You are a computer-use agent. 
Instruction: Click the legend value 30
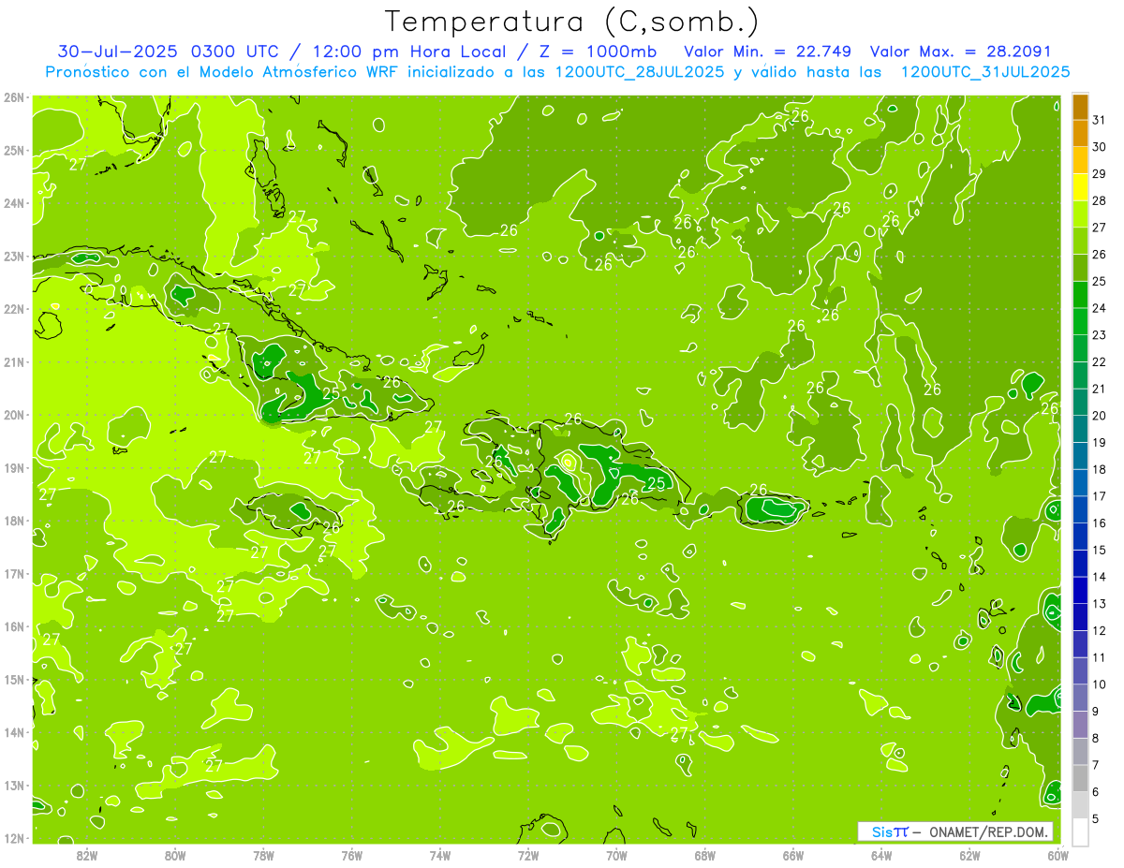coord(1099,147)
